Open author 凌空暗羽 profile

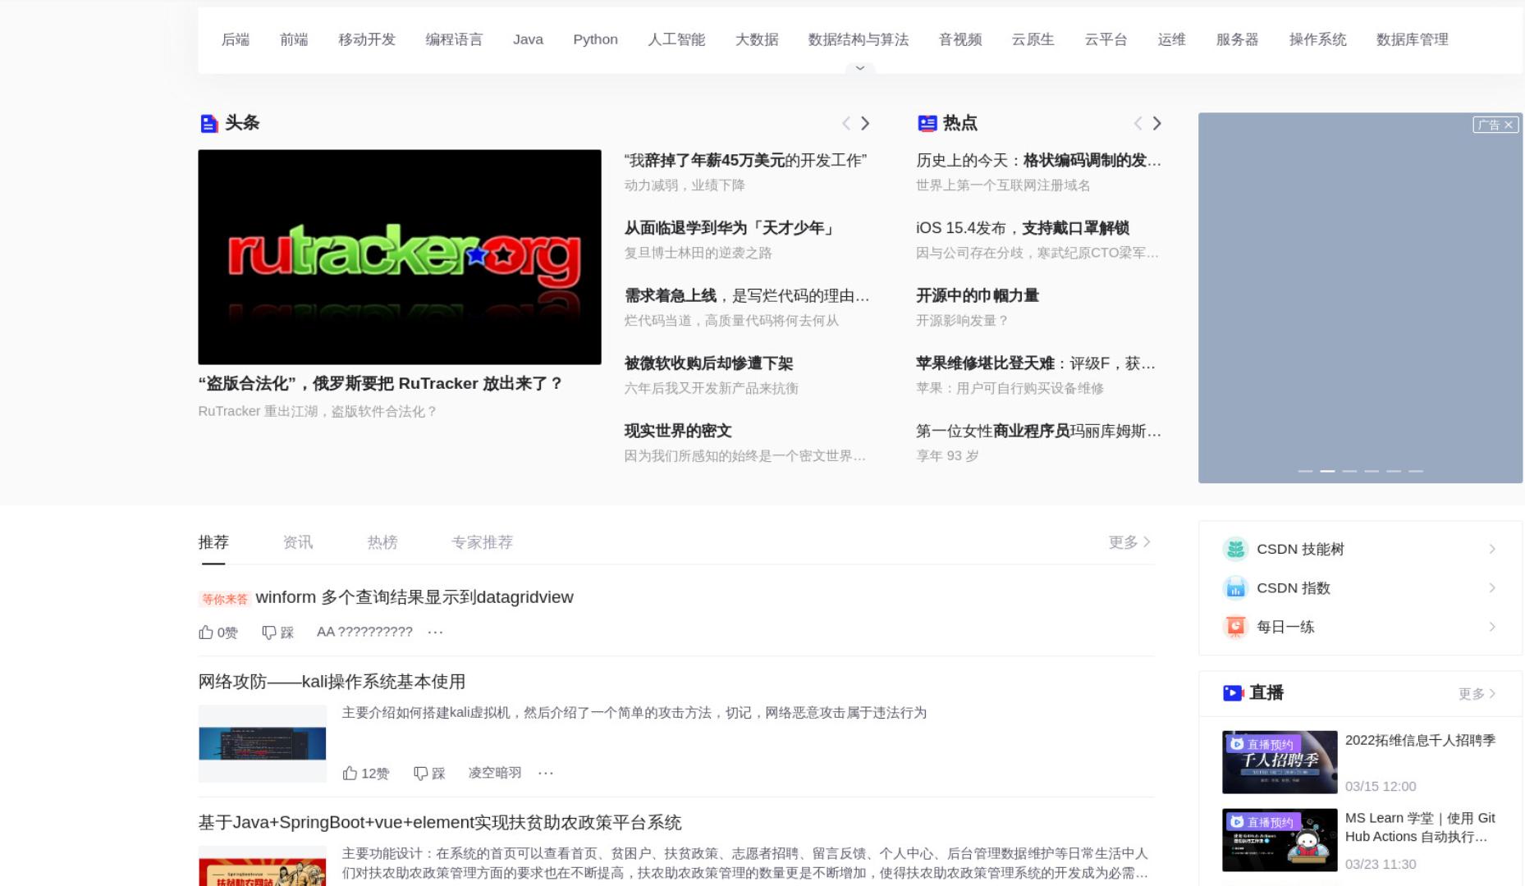click(495, 773)
